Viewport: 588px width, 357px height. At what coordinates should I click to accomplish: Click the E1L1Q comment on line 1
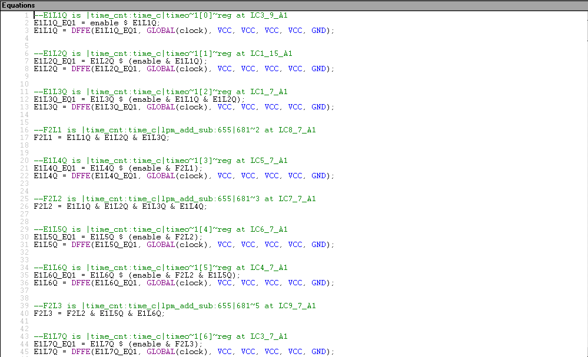(x=160, y=15)
